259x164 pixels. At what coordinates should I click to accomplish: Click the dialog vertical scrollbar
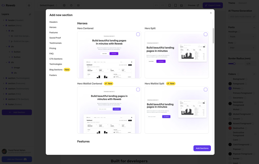pos(213,36)
